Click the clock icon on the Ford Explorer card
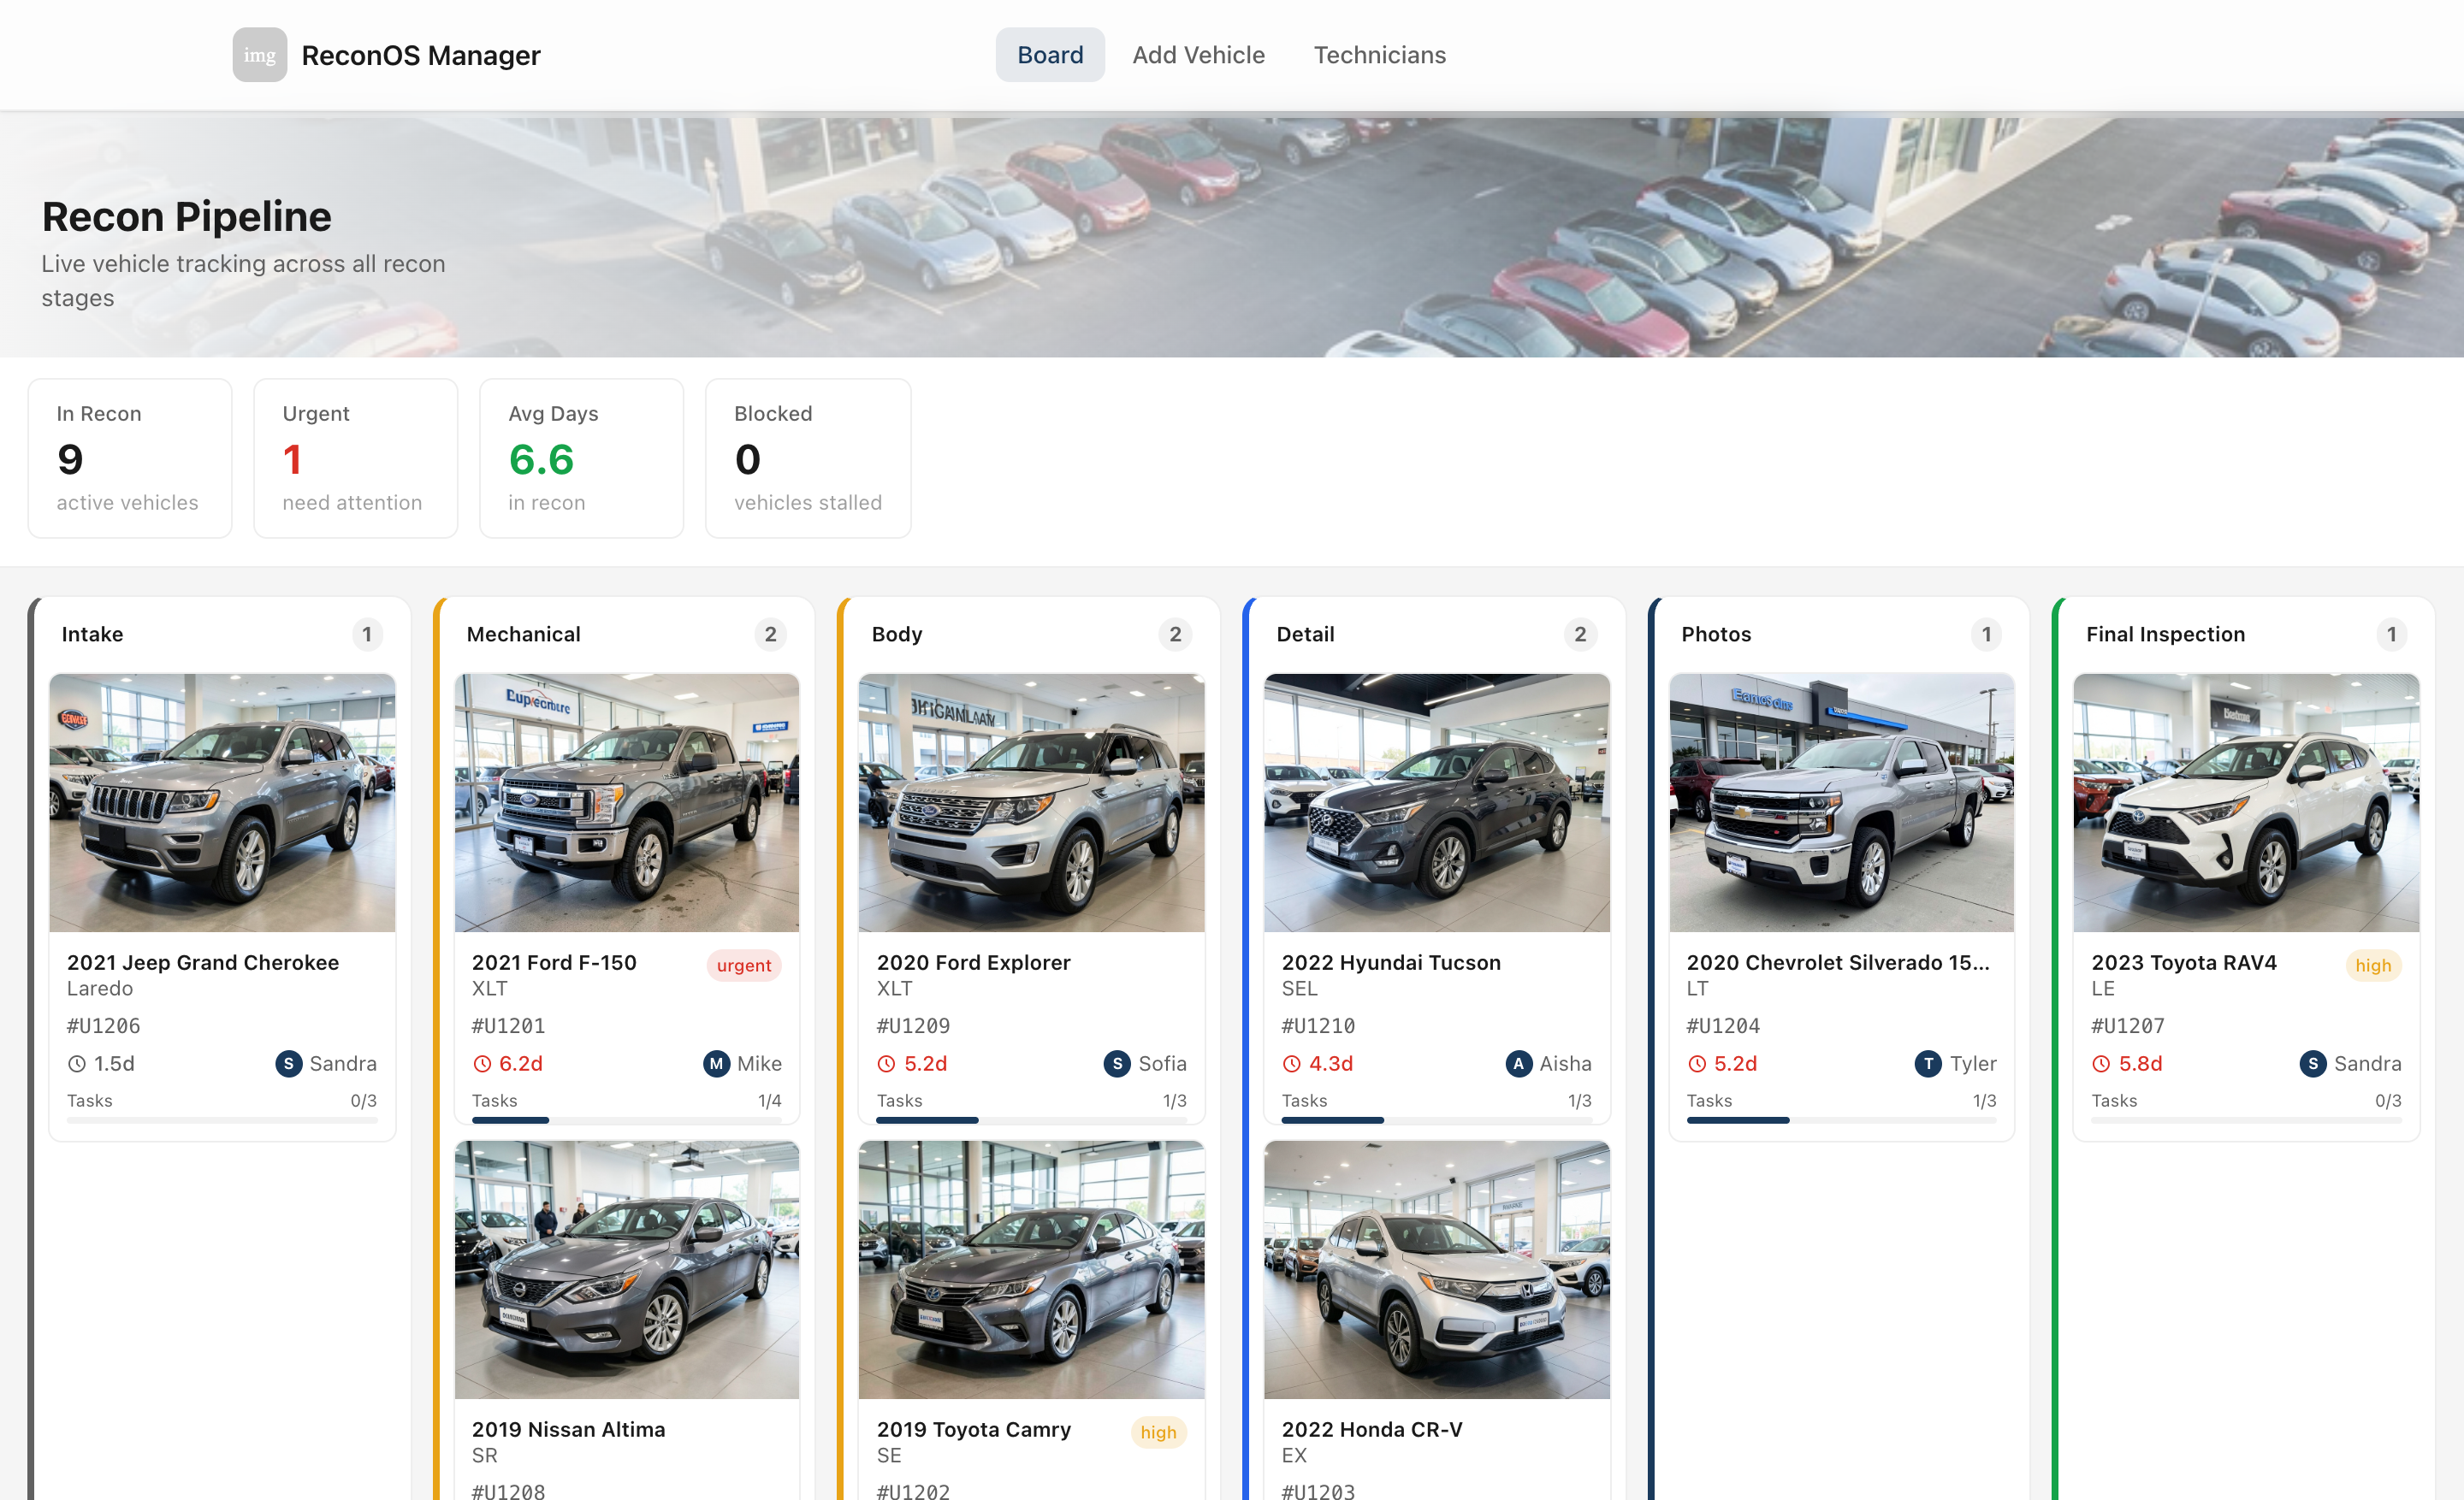The width and height of the screenshot is (2464, 1500). pos(886,1065)
